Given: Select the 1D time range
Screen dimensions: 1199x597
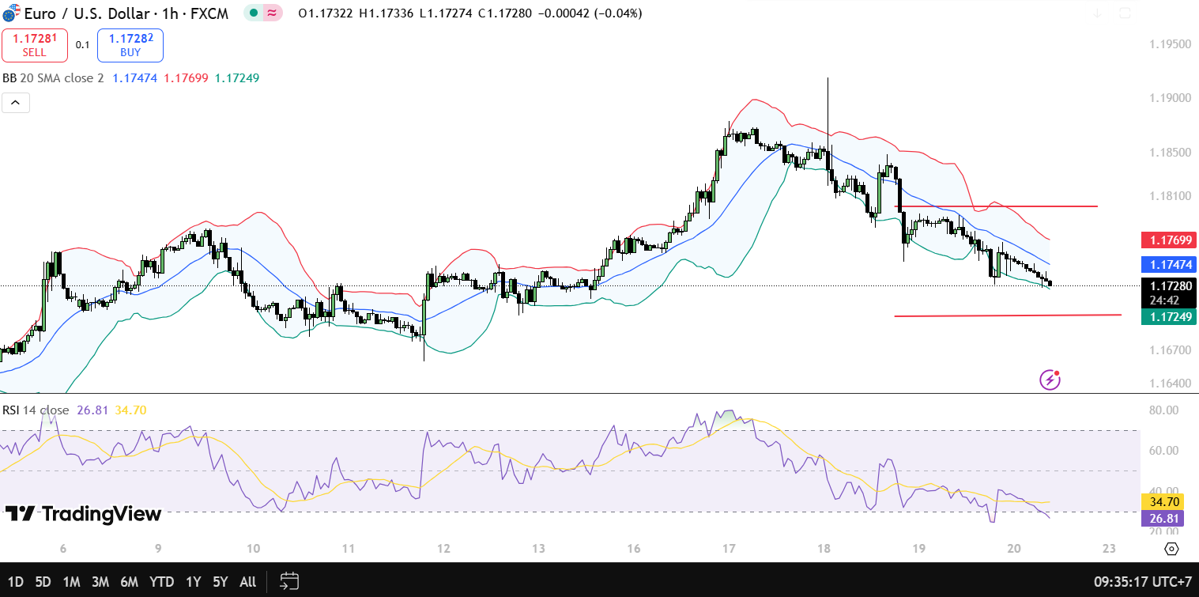Looking at the screenshot, I should click(x=15, y=581).
